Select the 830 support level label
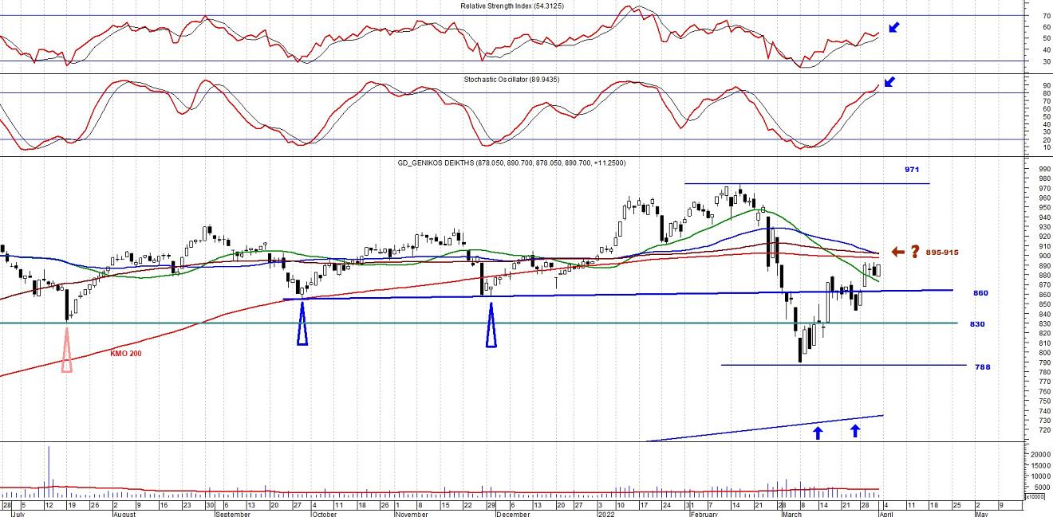Image resolution: width=1053 pixels, height=517 pixels. [977, 324]
